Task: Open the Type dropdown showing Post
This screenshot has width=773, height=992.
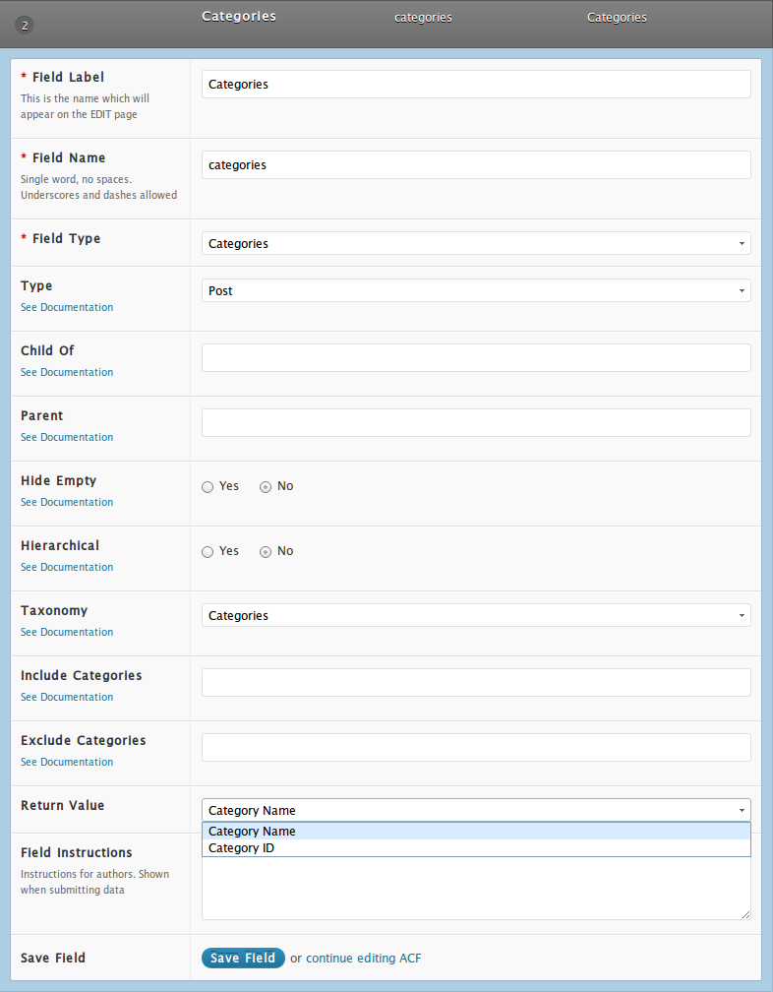Action: pyautogui.click(x=476, y=291)
